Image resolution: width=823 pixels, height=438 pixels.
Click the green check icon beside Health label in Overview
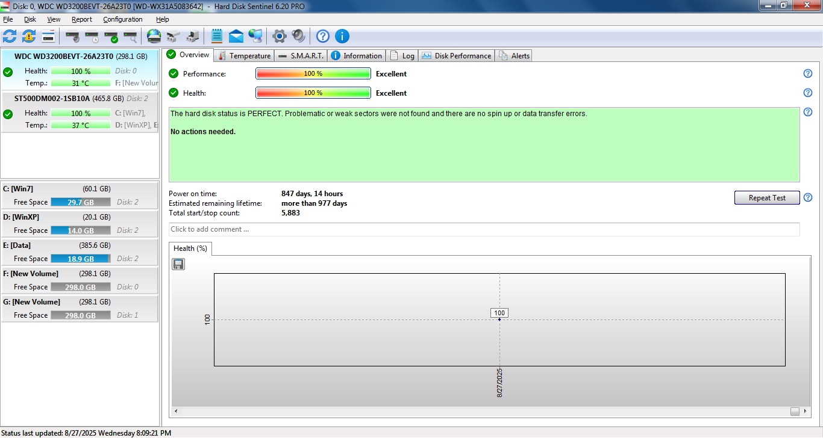click(174, 93)
